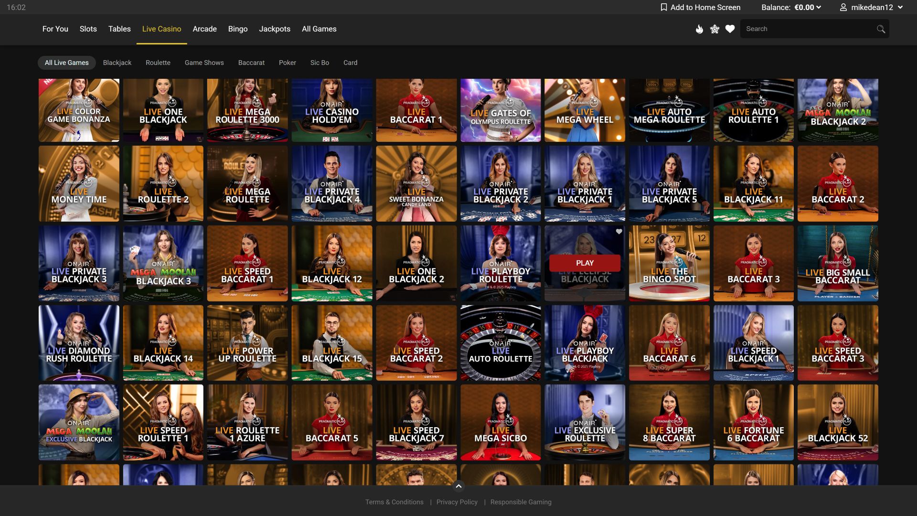This screenshot has height=516, width=917.
Task: Filter live games by Blackjack
Action: pyautogui.click(x=117, y=63)
